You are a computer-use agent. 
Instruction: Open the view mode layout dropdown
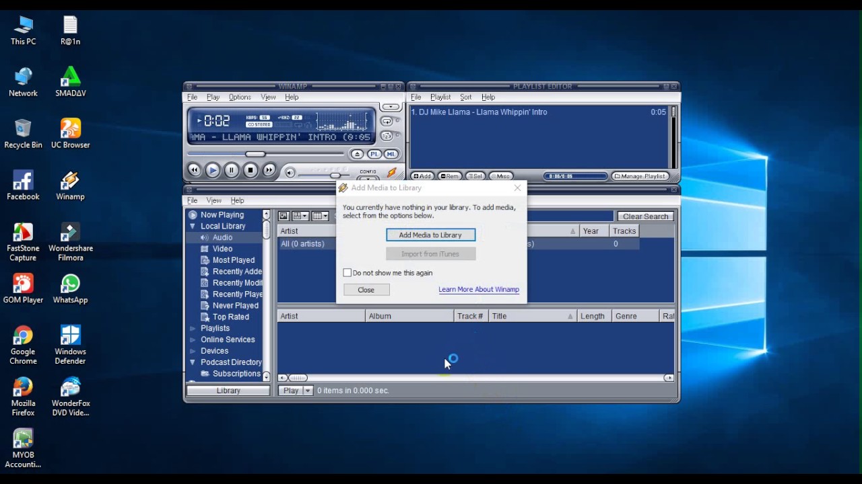tap(300, 216)
